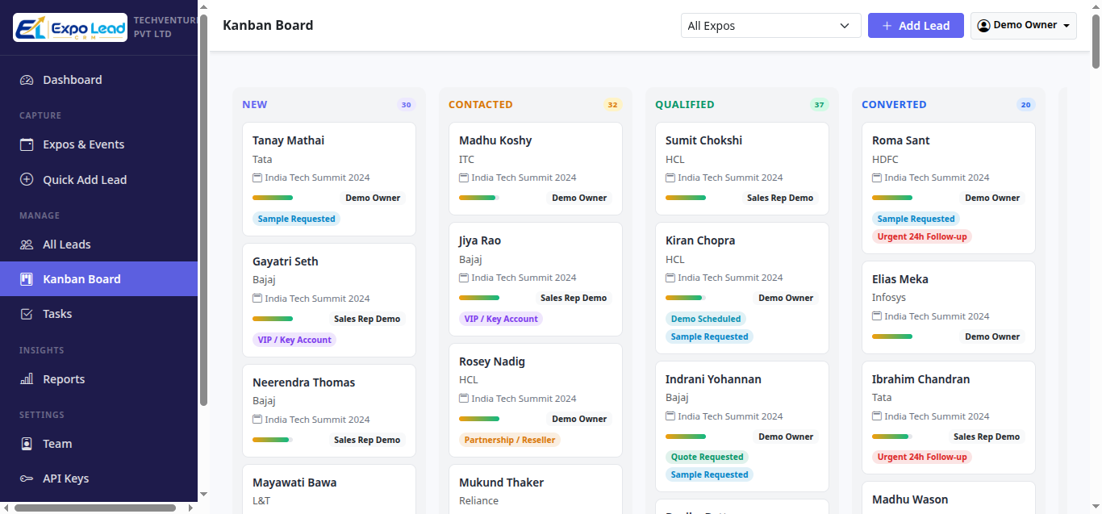Click the Team badge icon

[x=27, y=444]
